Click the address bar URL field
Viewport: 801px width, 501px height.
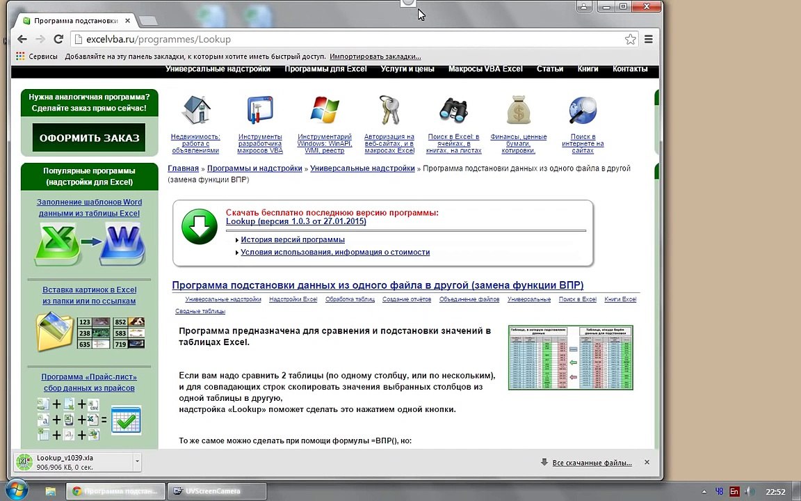coord(353,40)
